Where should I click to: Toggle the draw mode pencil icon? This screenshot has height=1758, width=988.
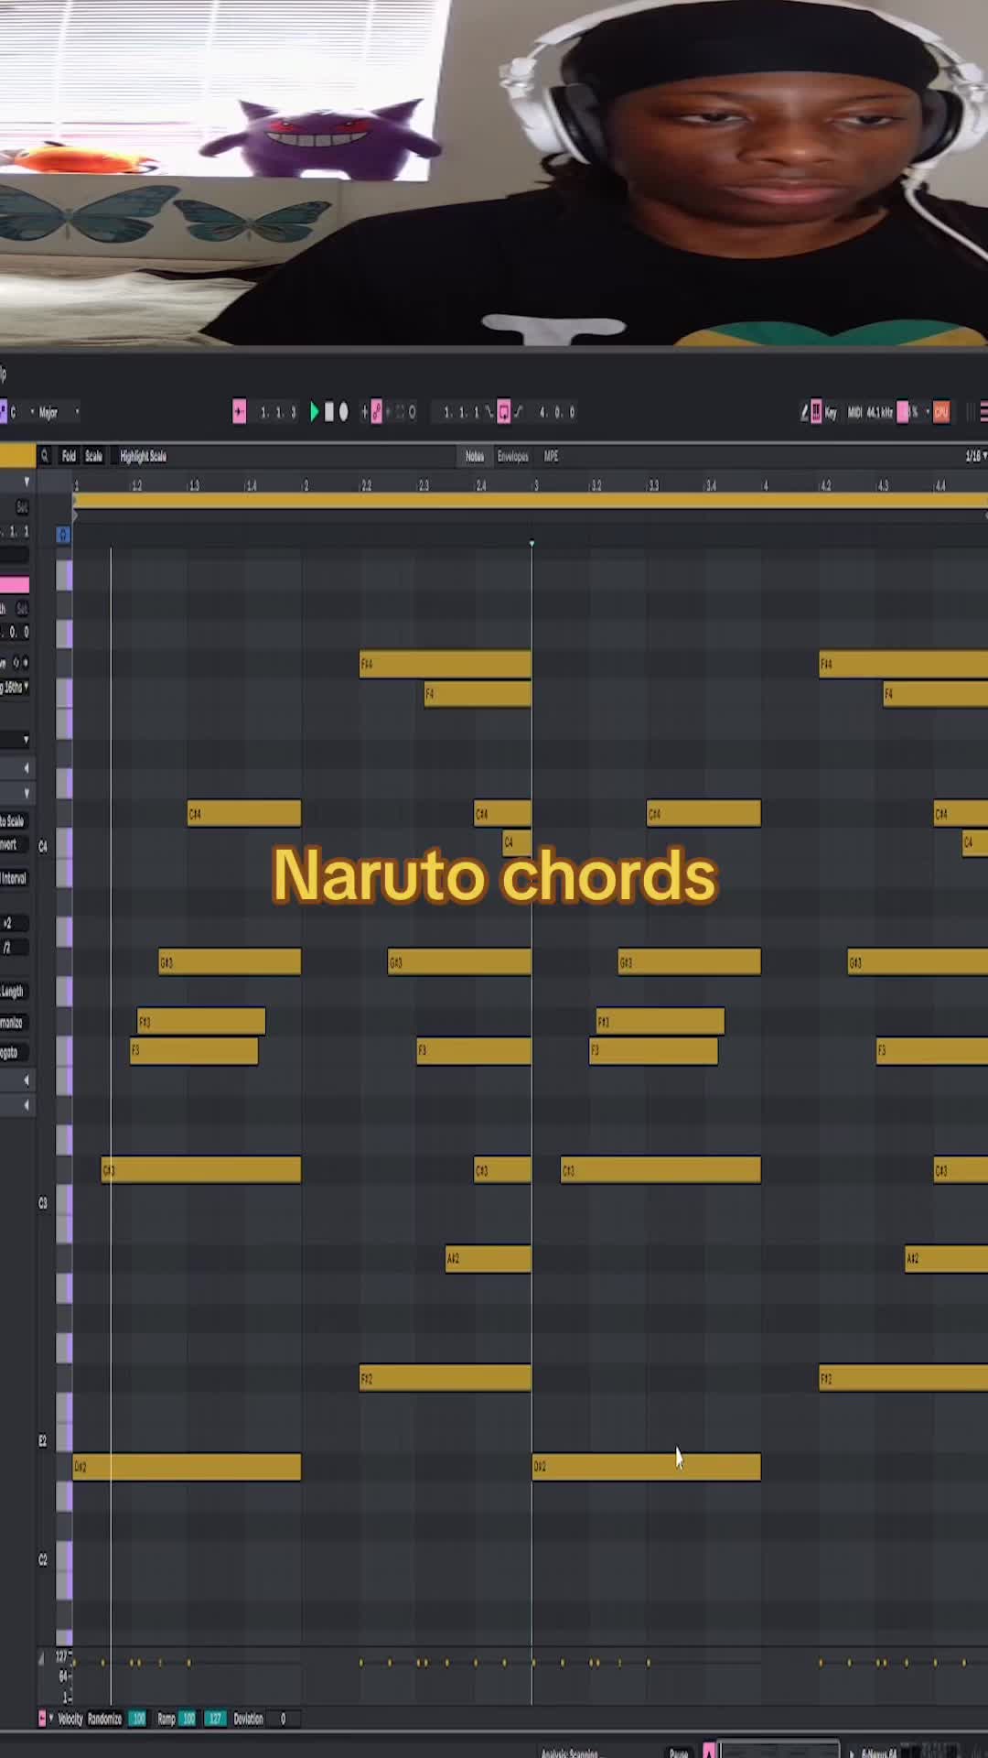coord(805,412)
